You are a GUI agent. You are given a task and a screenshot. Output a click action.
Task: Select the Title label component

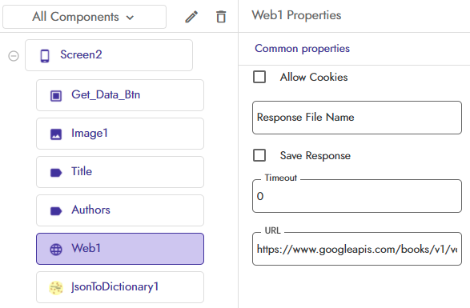tap(120, 172)
